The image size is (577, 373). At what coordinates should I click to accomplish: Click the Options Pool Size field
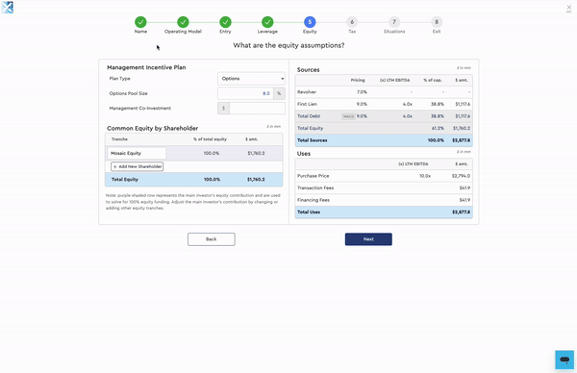[x=245, y=93]
